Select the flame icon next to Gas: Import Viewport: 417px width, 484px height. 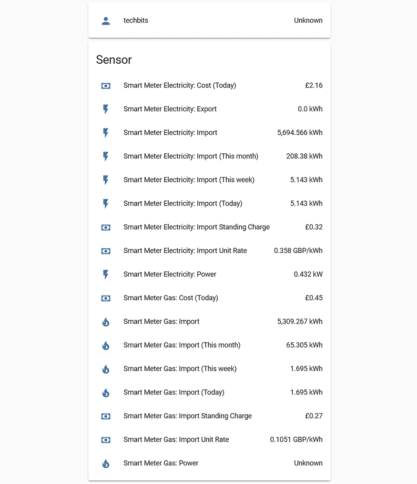click(x=105, y=322)
